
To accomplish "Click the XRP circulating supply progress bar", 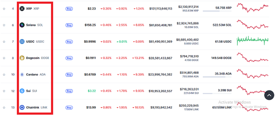I will [217, 11].
